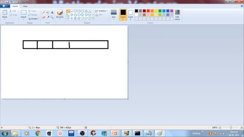244x137 pixels.
Task: Choose the Oval shape
Action: pos(75,11)
